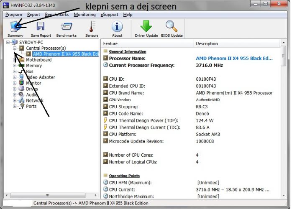Click the General Information section icon
This screenshot has height=209, width=292.
[x=105, y=51]
